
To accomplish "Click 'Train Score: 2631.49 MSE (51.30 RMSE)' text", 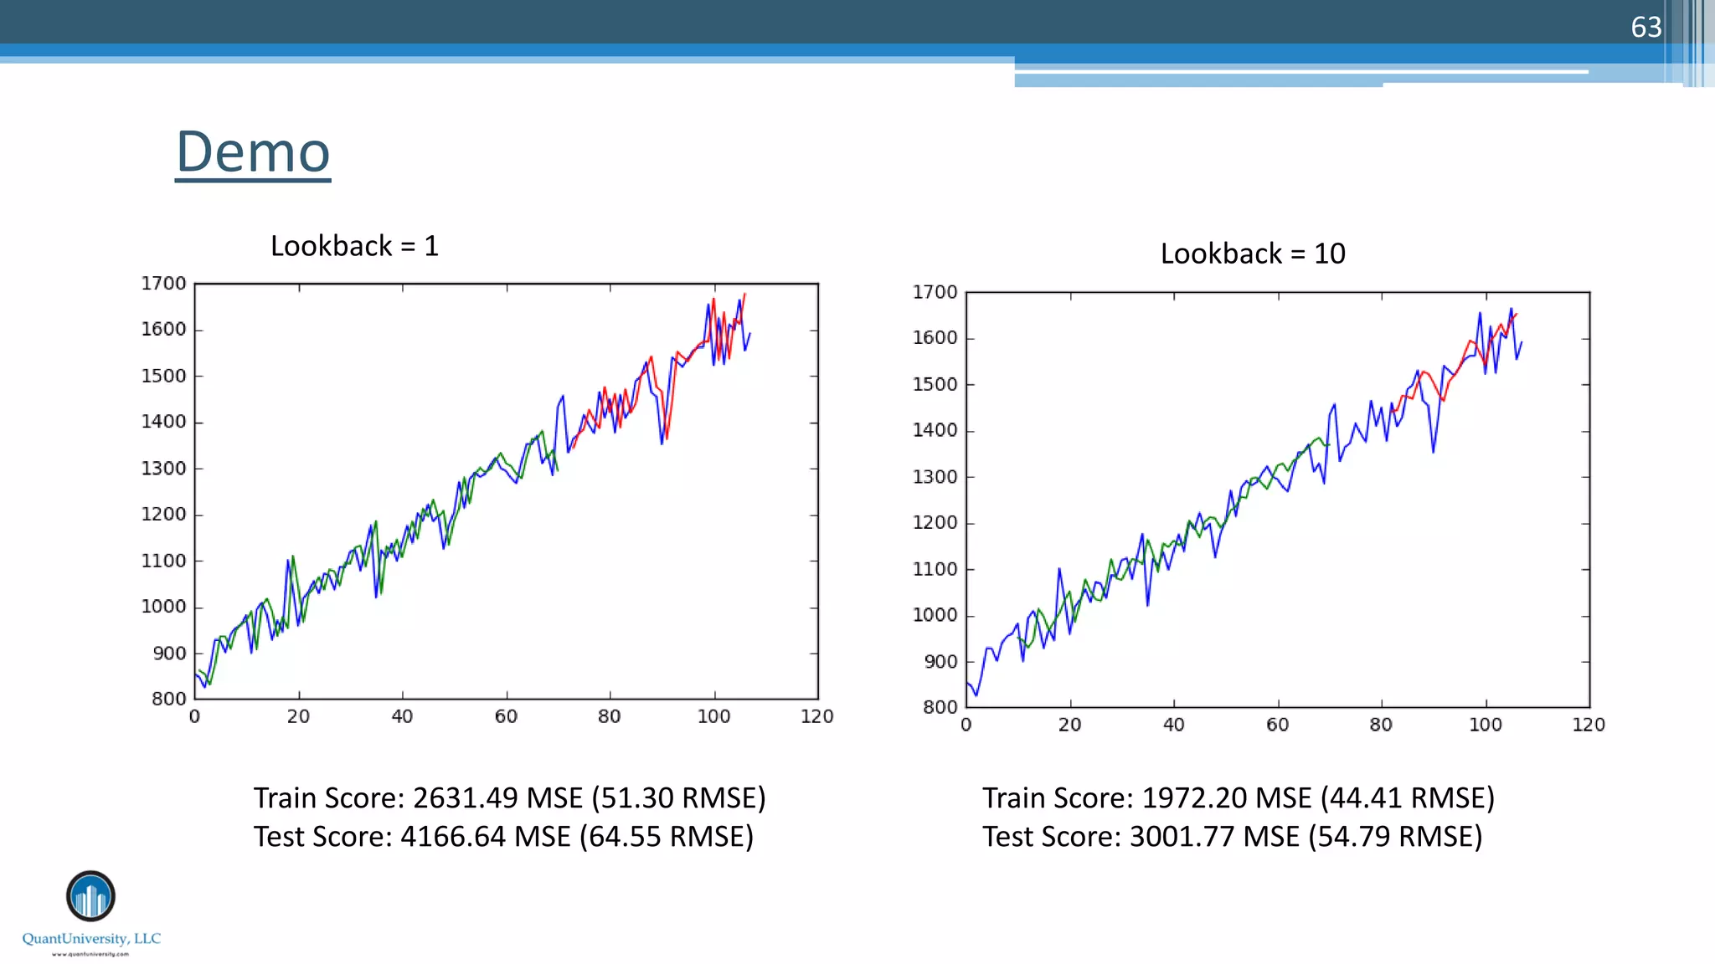I will click(x=509, y=798).
